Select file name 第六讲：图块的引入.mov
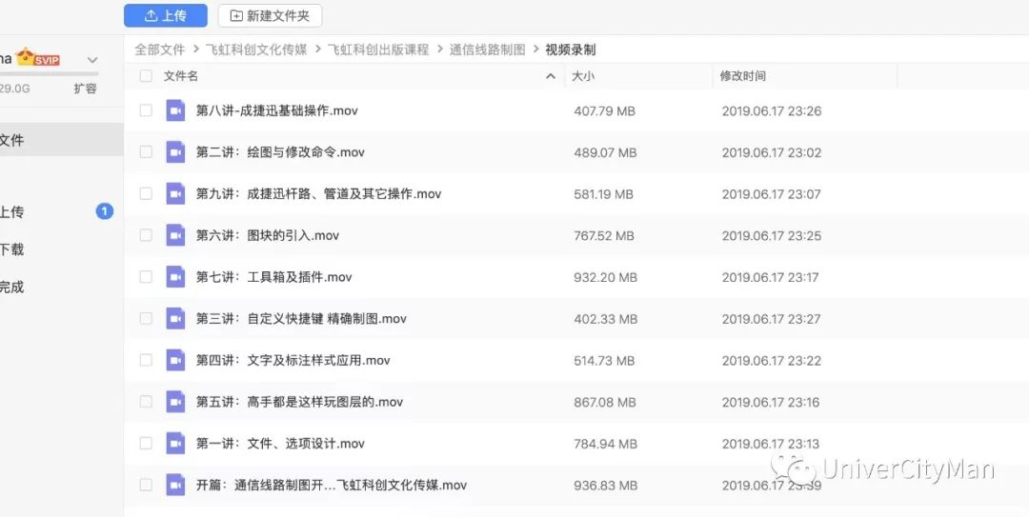The height and width of the screenshot is (517, 1029). [x=268, y=235]
